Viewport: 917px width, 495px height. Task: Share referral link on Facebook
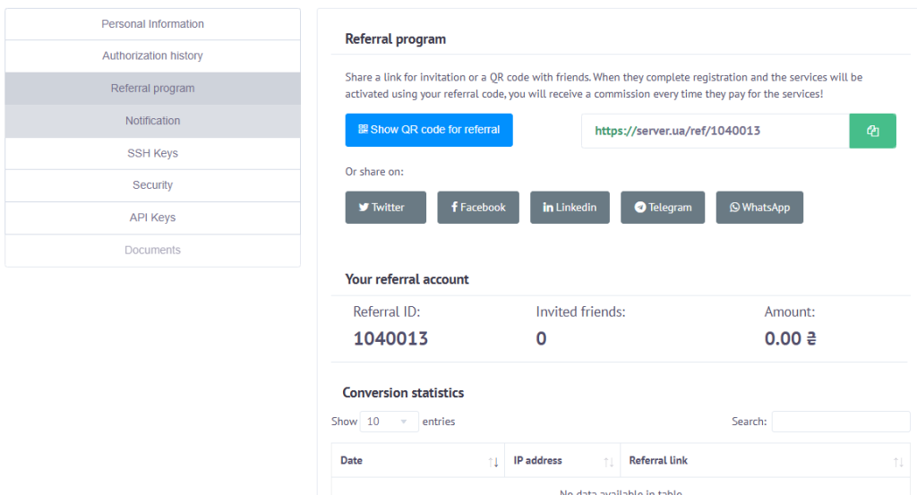(478, 207)
